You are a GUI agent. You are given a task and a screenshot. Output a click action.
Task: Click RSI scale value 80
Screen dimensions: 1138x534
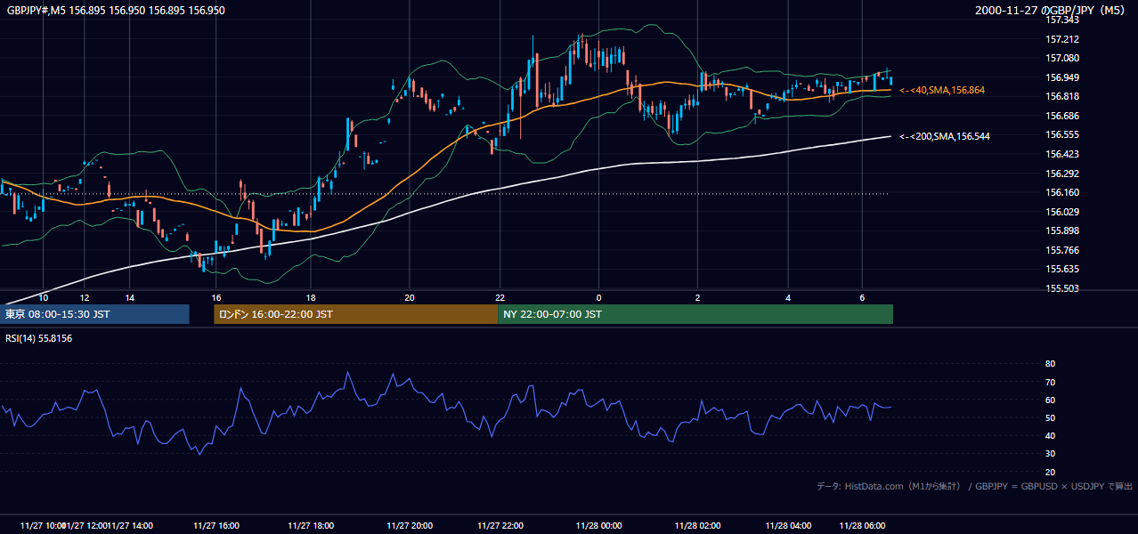coord(1051,364)
